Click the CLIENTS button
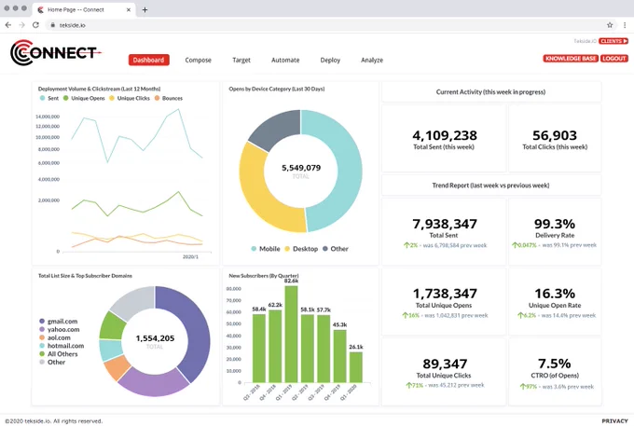The height and width of the screenshot is (426, 634). coord(613,41)
